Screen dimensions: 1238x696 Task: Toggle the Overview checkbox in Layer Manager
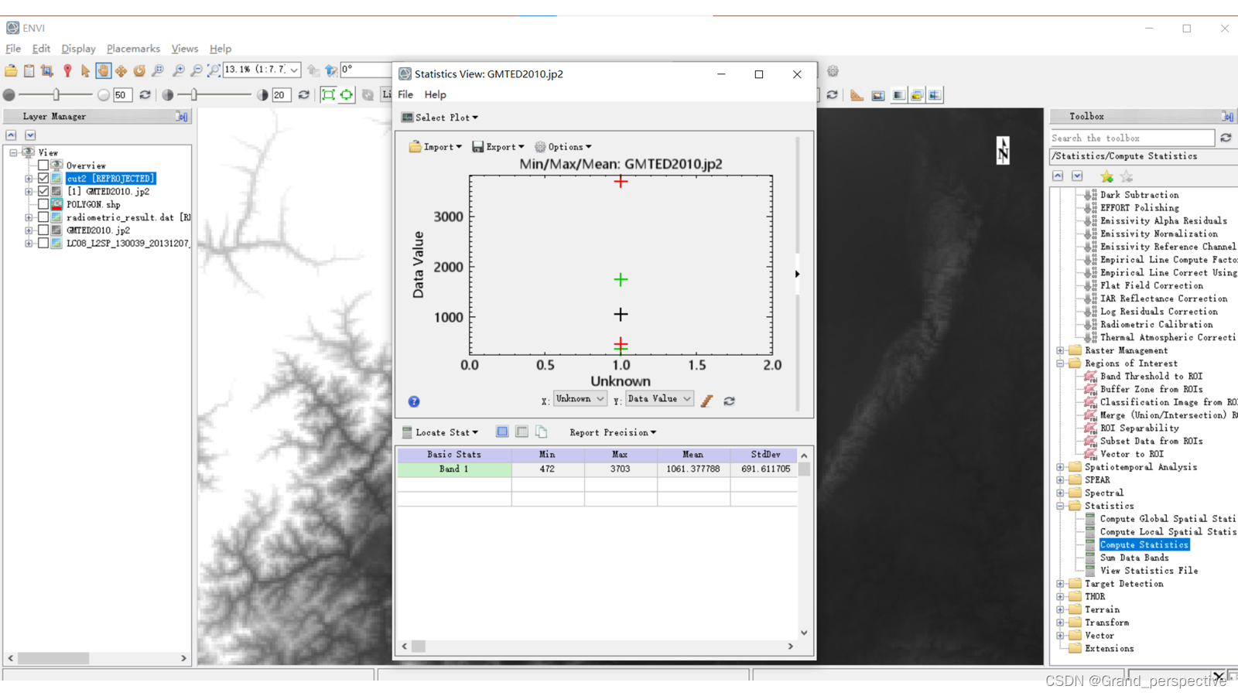43,165
